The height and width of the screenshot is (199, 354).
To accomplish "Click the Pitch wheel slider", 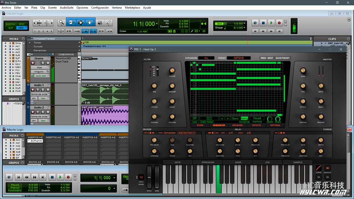I will click(149, 177).
